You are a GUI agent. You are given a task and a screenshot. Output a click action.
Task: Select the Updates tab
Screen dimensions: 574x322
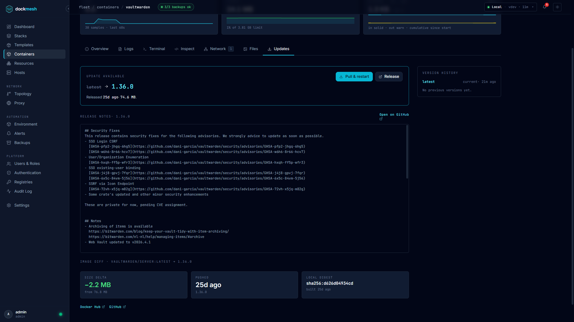tap(278, 49)
